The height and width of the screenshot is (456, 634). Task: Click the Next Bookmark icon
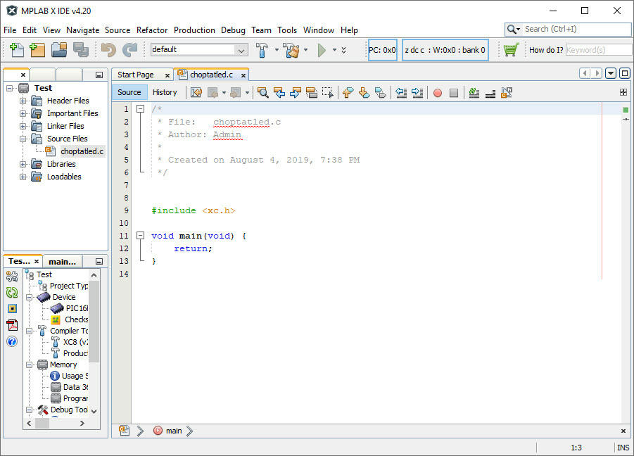(x=364, y=93)
